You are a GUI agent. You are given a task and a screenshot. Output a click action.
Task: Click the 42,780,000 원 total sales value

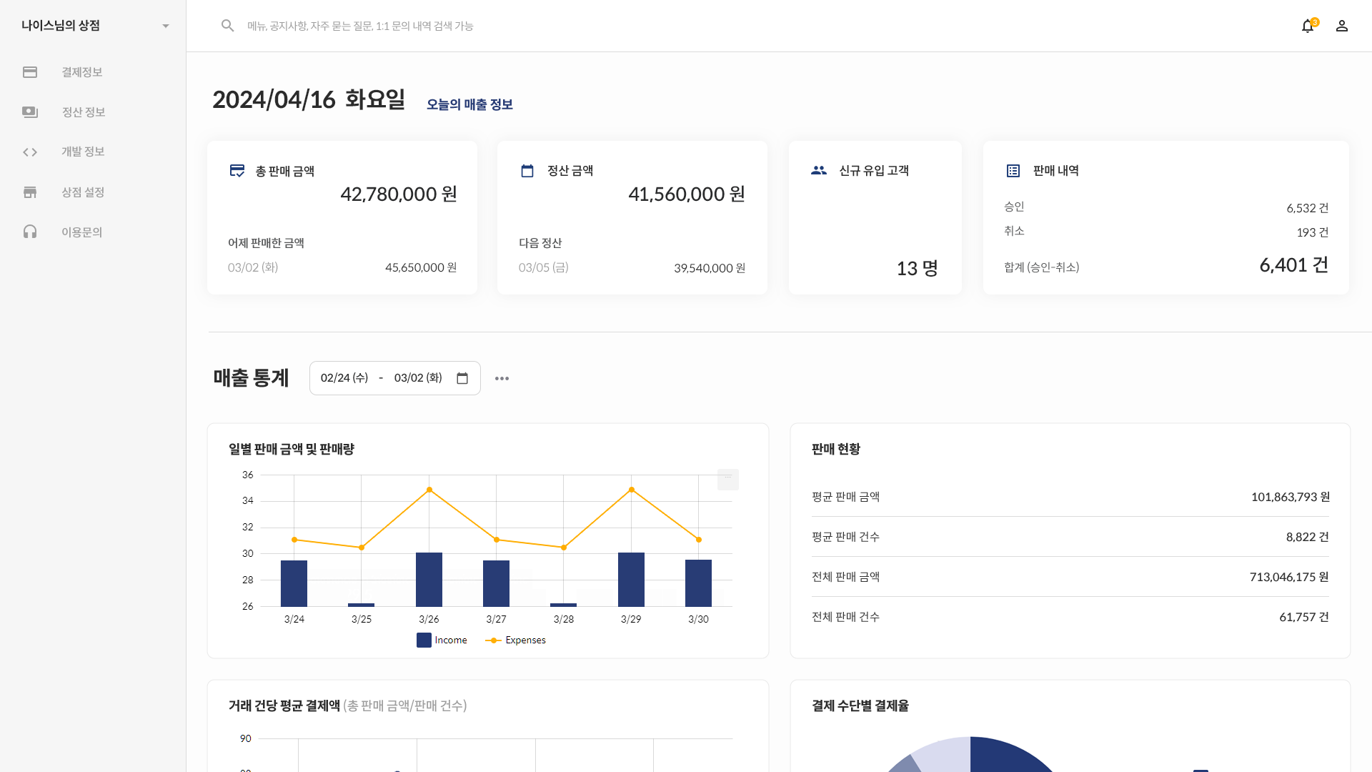click(x=399, y=194)
